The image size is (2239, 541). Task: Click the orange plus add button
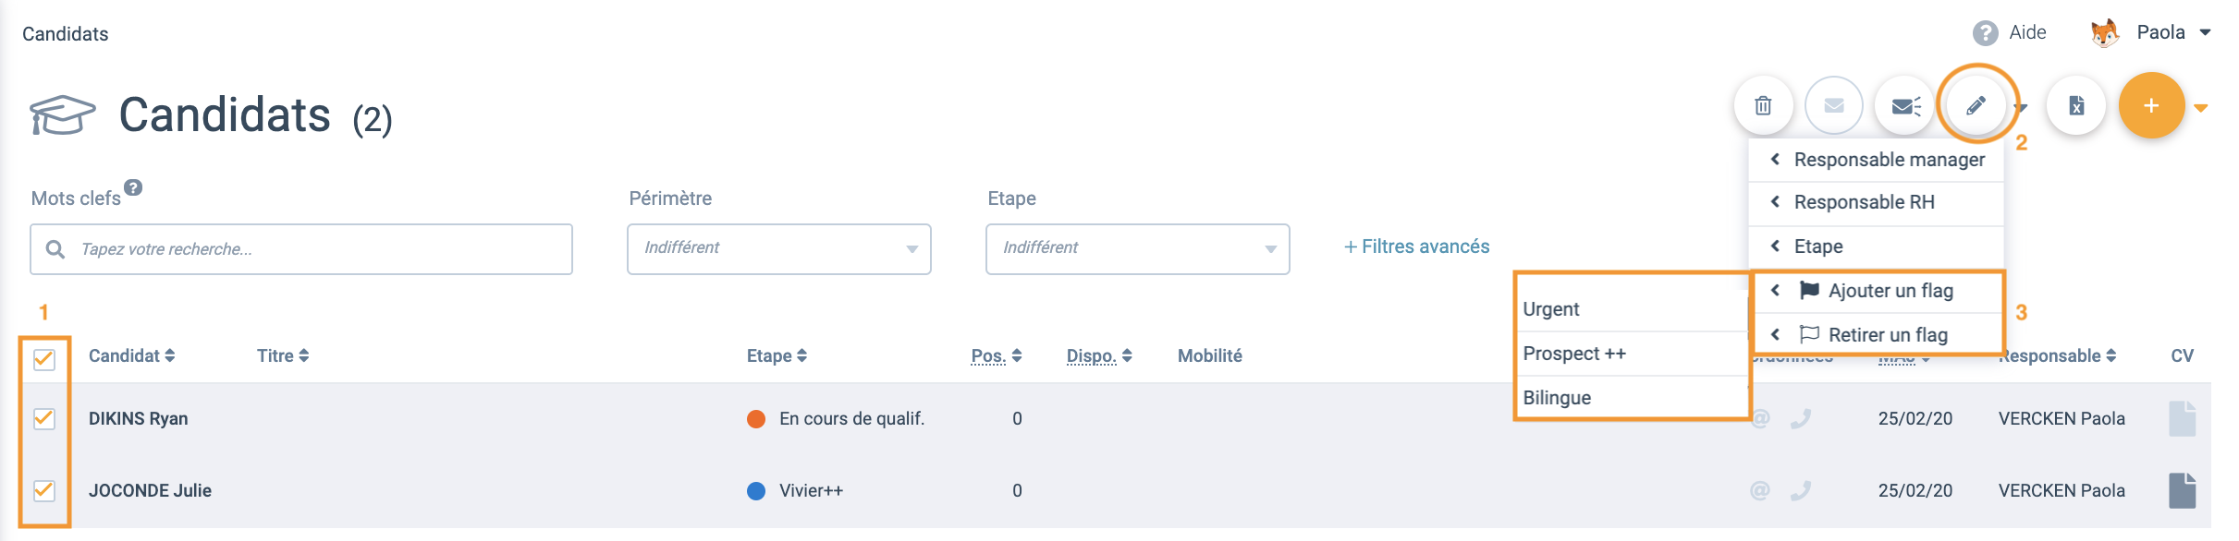click(2151, 106)
